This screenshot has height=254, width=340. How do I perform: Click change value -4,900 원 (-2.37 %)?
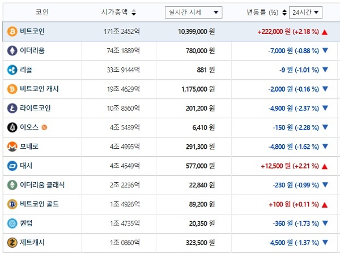pyautogui.click(x=294, y=108)
